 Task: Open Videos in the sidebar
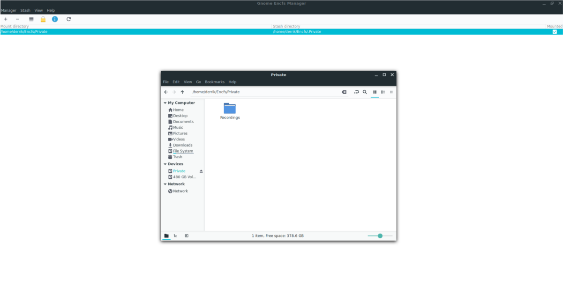point(179,139)
